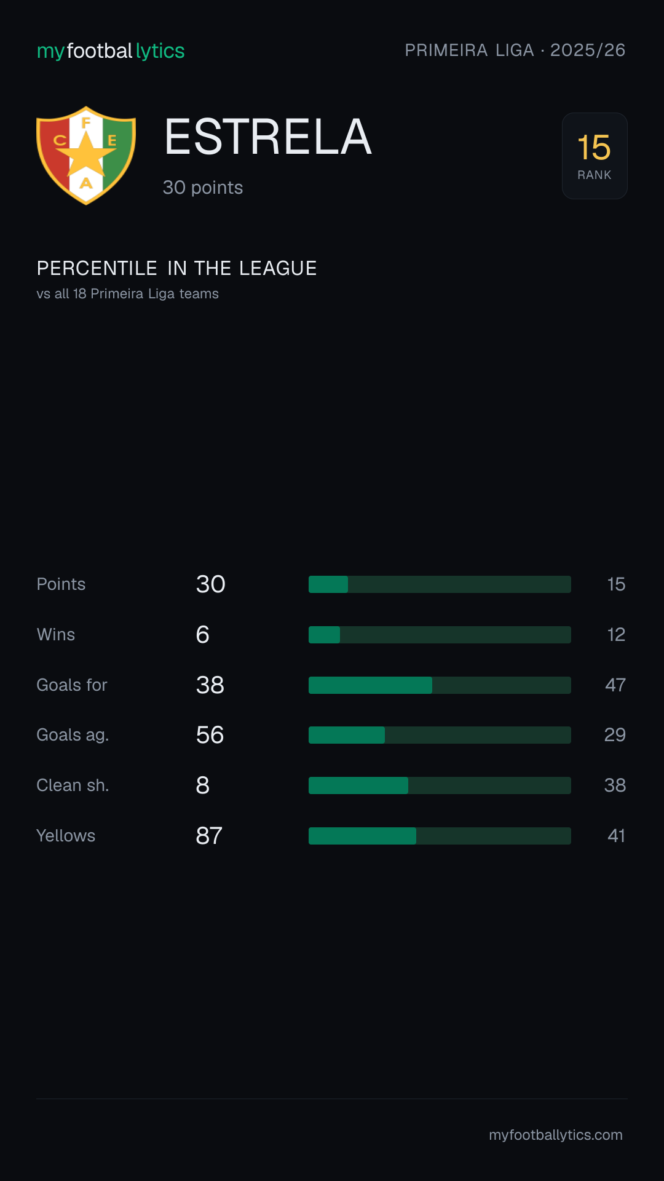Image resolution: width=664 pixels, height=1181 pixels.
Task: Select the 30 points subtitle text
Action: [x=203, y=188]
